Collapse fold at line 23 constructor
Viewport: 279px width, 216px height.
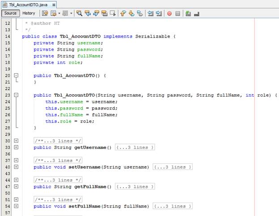(x=16, y=95)
